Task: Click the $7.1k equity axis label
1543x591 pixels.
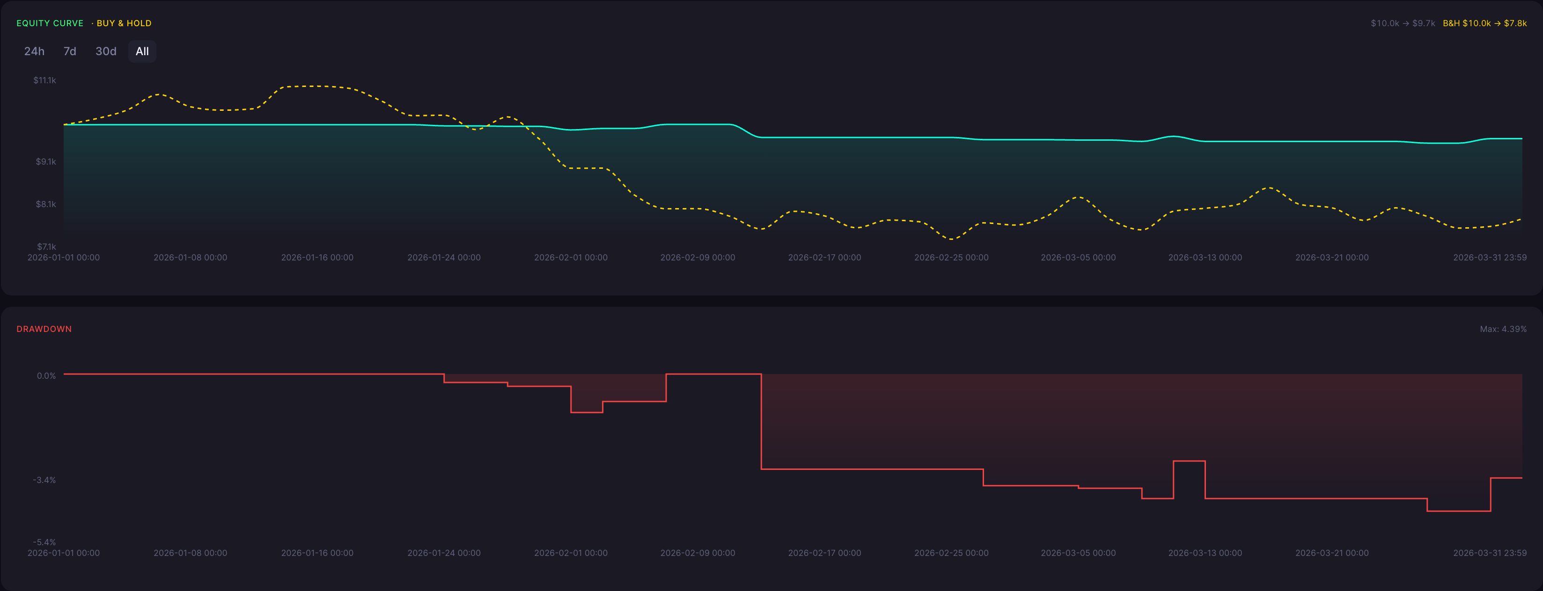Action: pyautogui.click(x=46, y=246)
